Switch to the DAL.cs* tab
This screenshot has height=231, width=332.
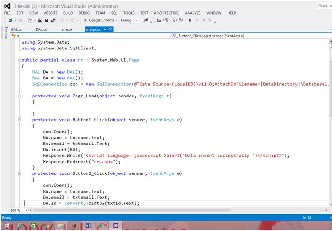click(42, 29)
